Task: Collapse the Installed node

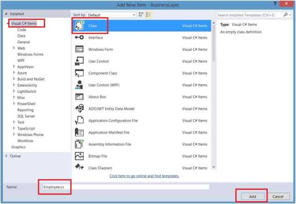Action: pos(6,14)
